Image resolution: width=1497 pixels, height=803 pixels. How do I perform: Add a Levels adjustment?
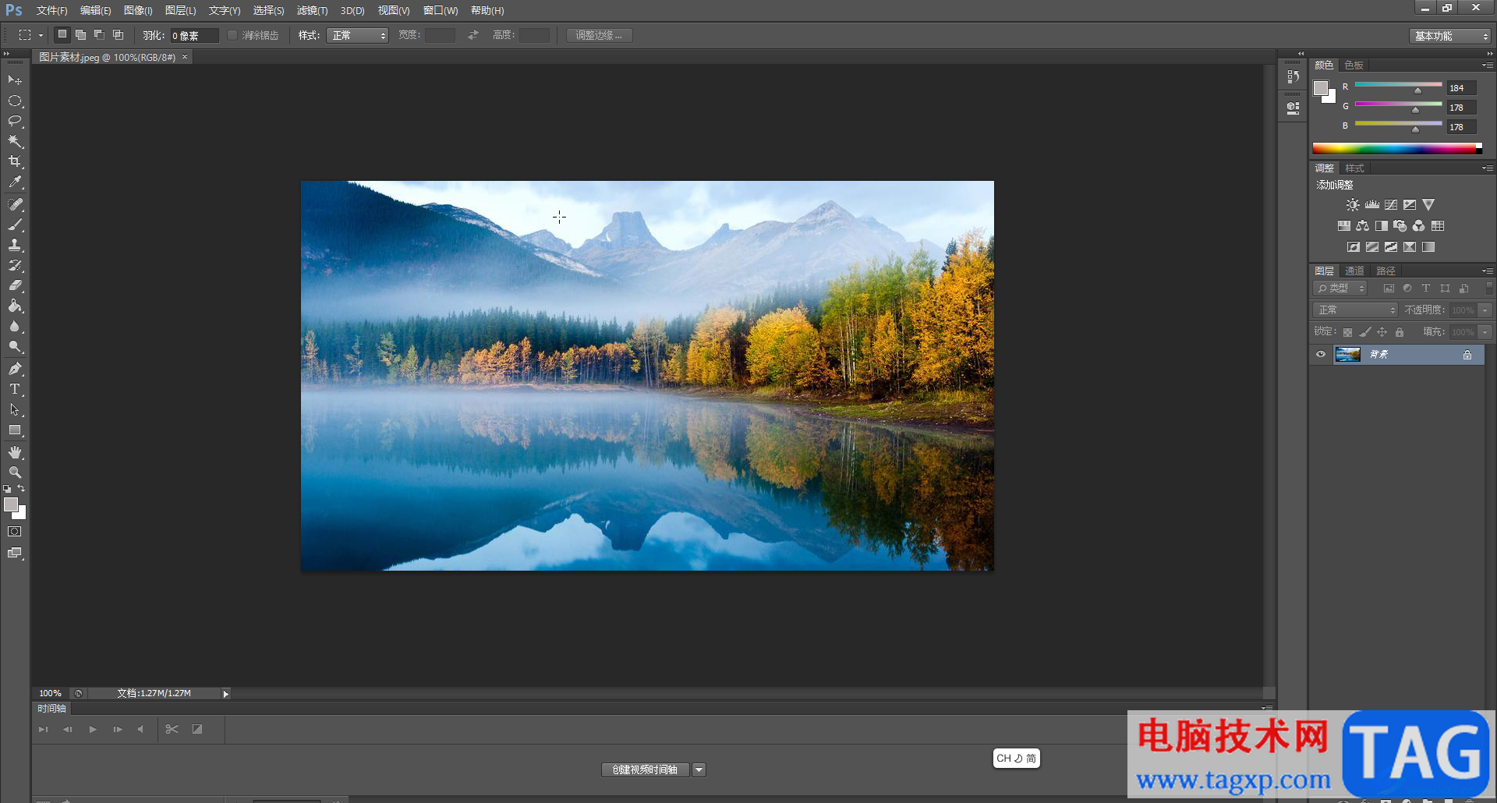pos(1372,205)
